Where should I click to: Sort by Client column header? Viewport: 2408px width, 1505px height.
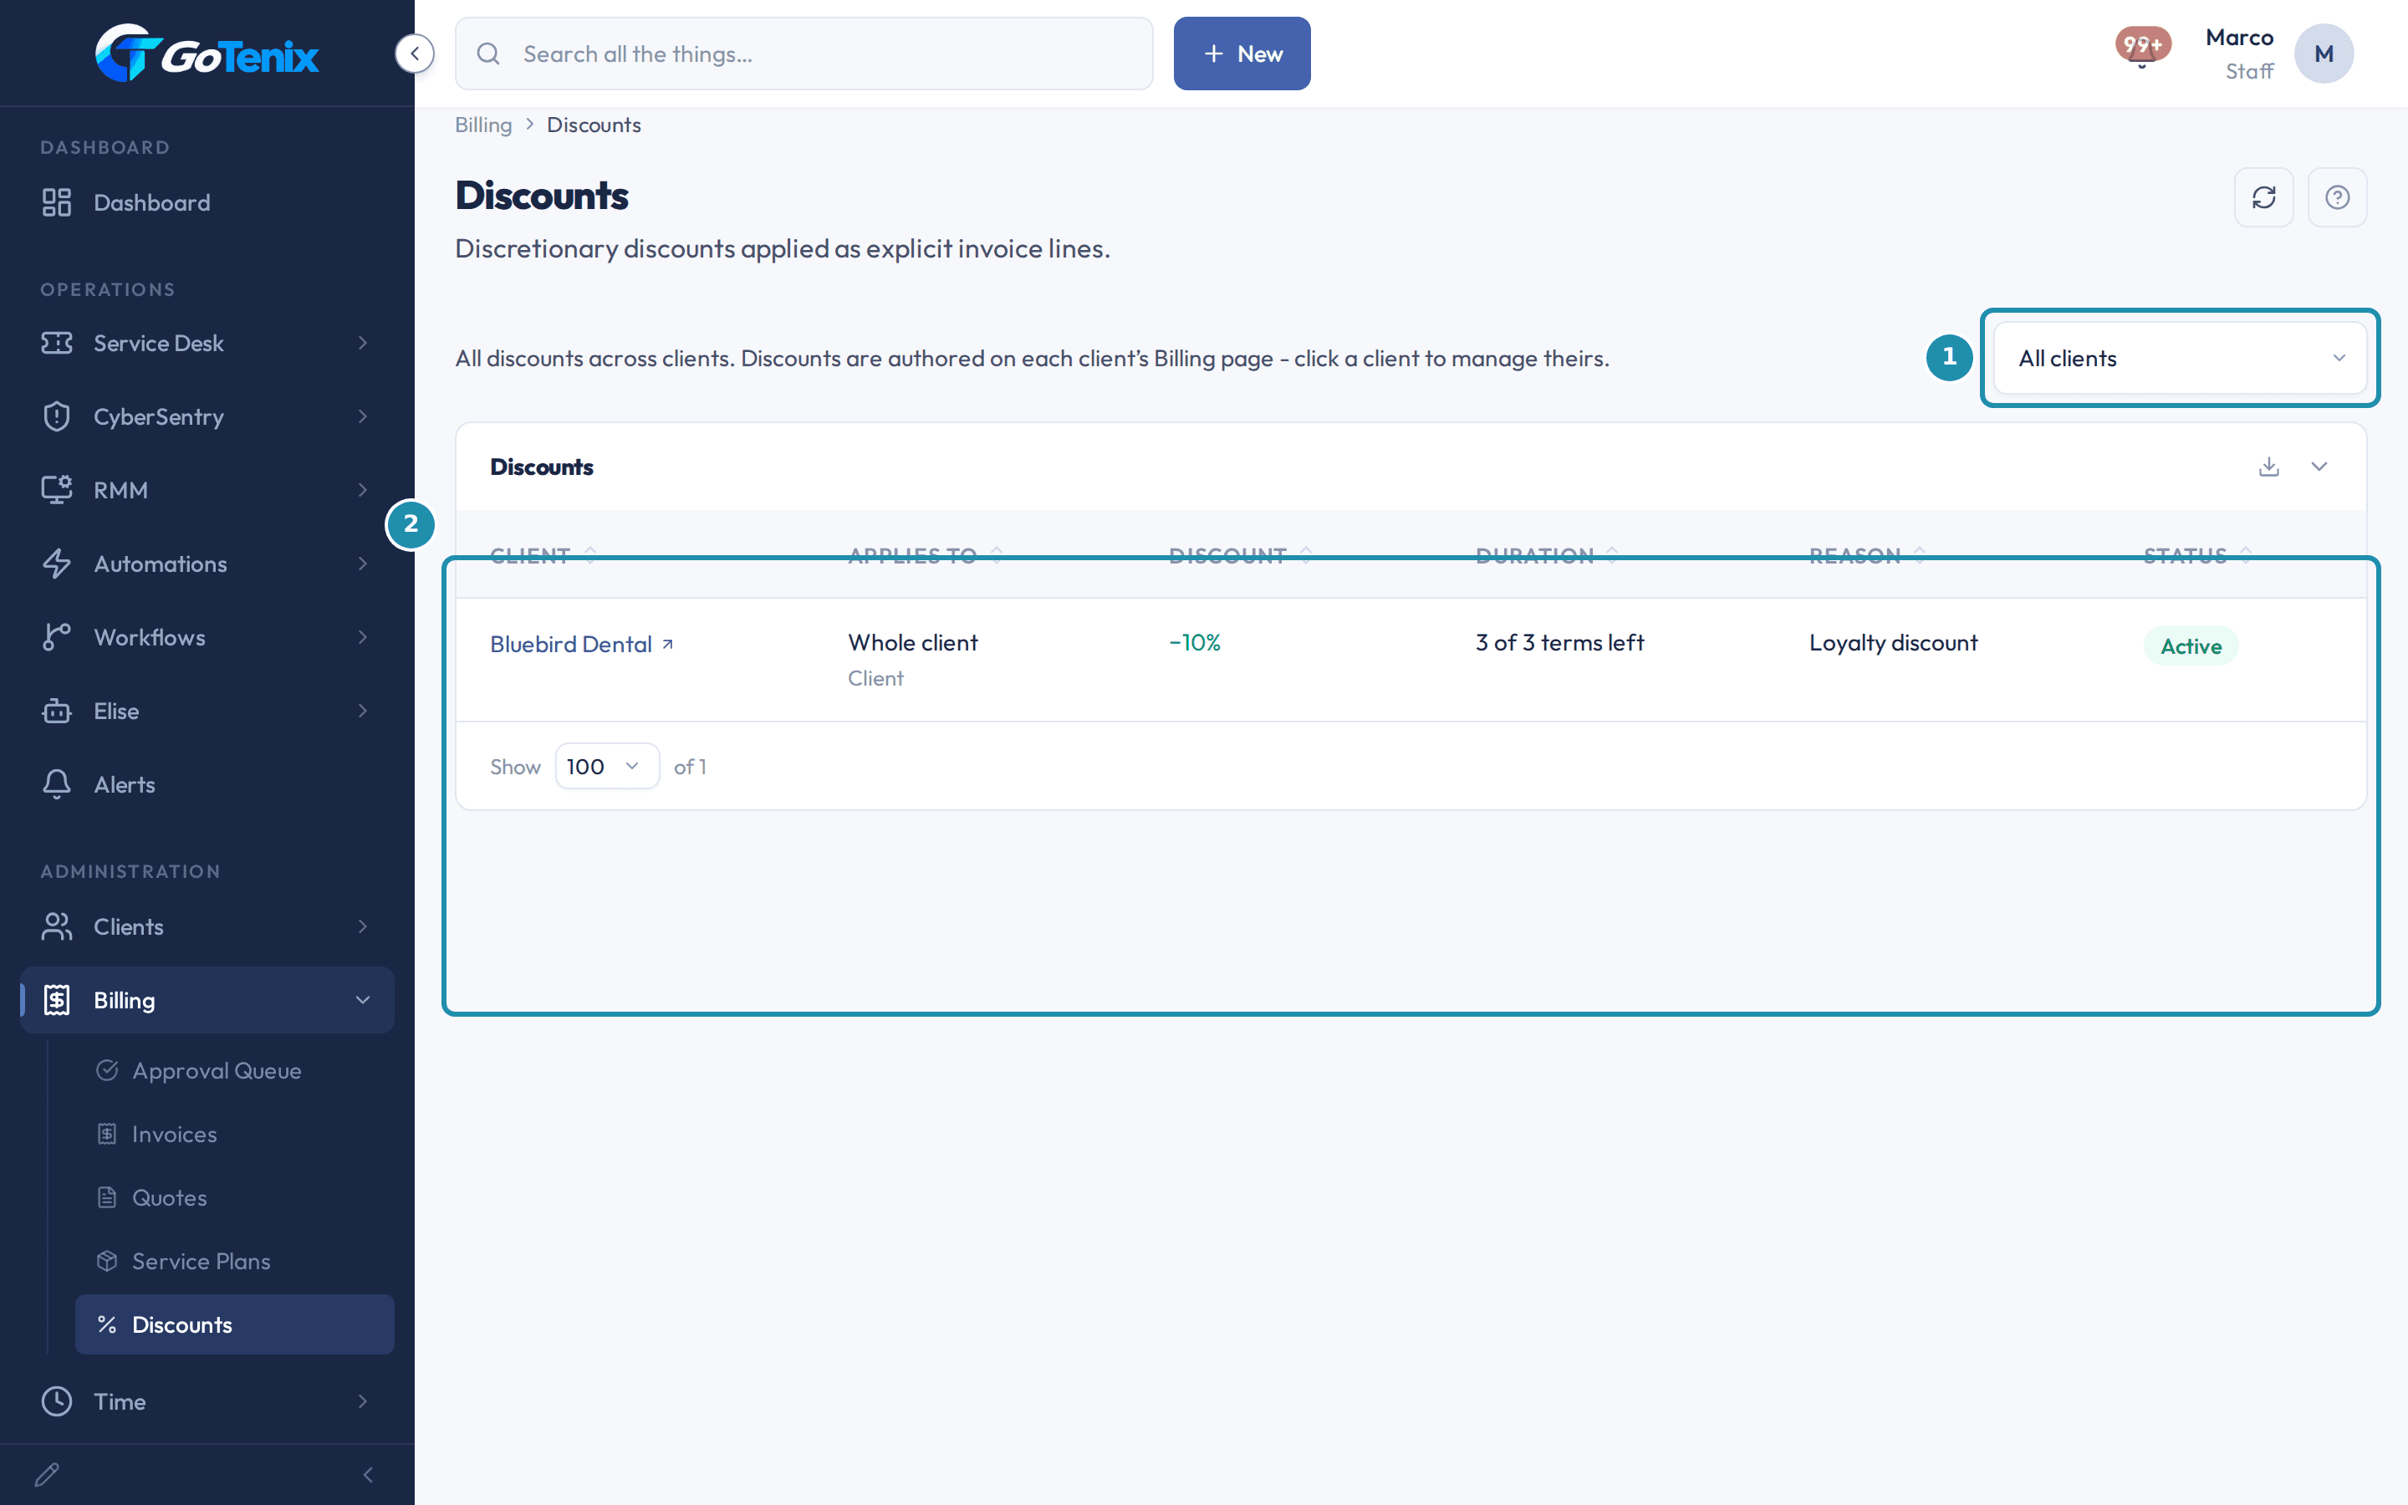coord(543,554)
